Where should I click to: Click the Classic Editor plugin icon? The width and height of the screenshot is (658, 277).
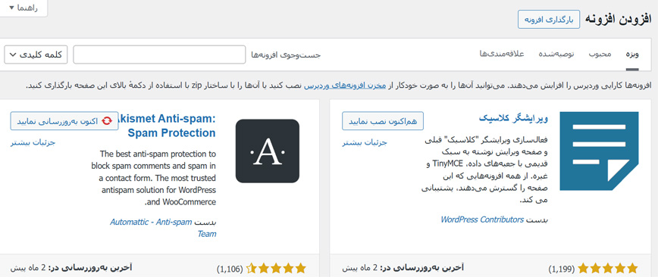coord(599,151)
